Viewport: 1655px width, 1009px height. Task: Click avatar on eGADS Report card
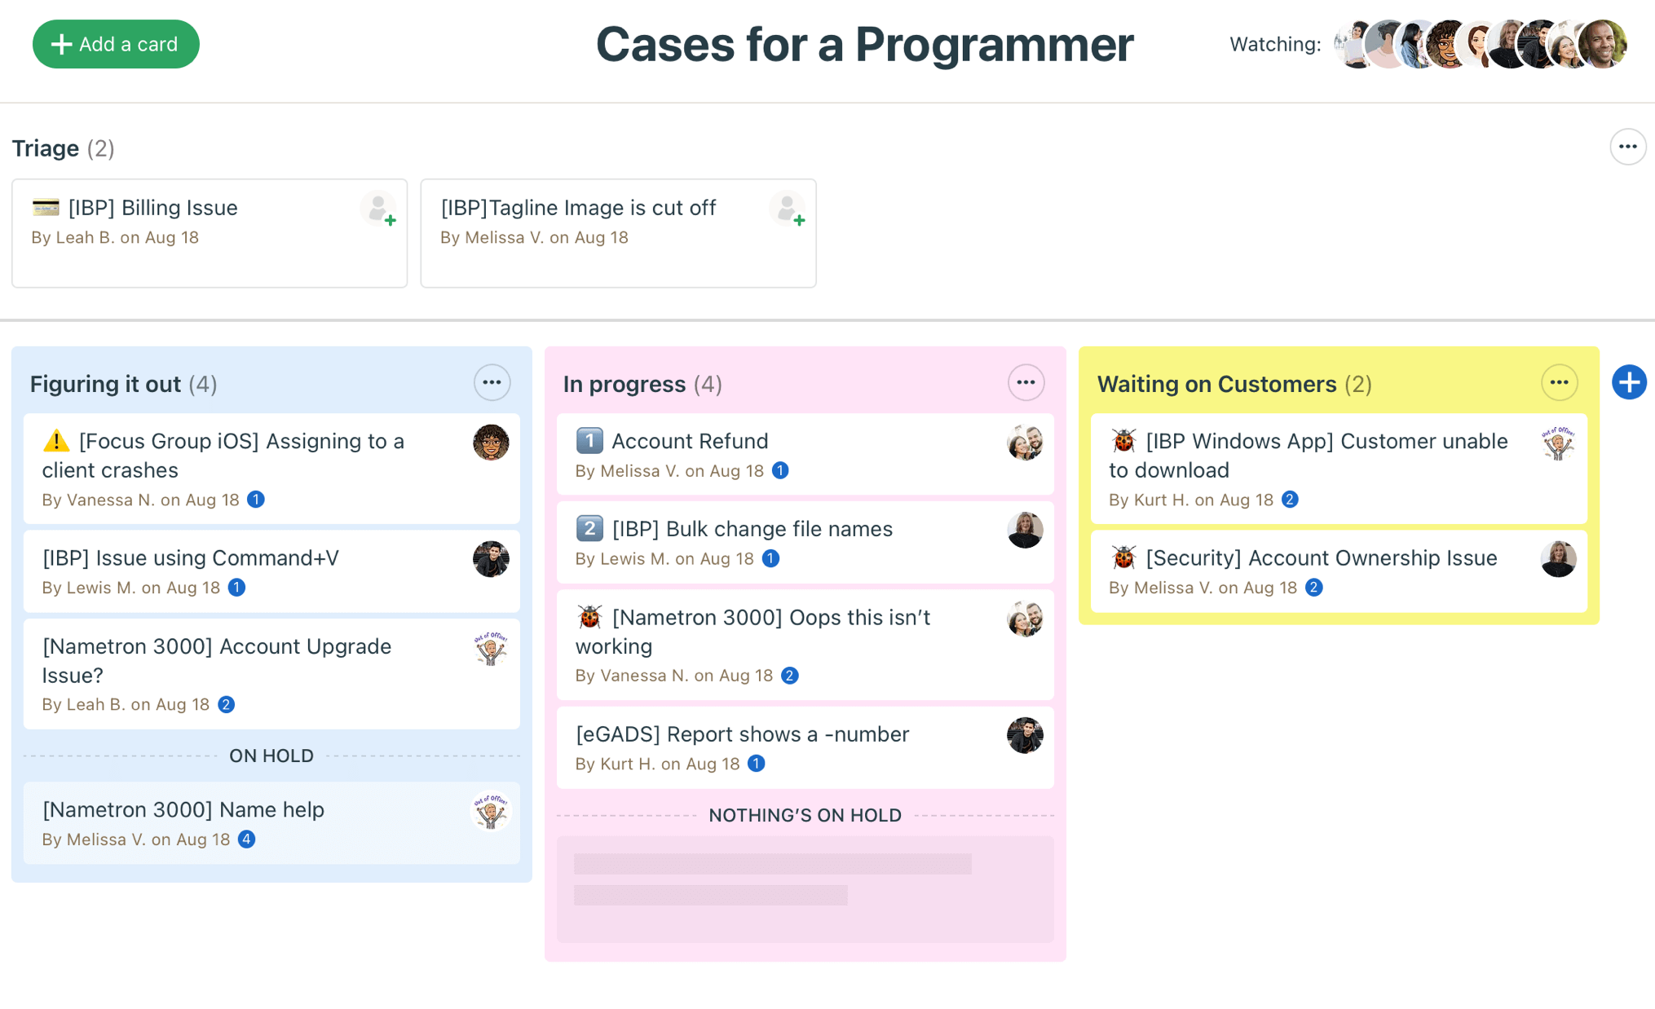(1025, 735)
